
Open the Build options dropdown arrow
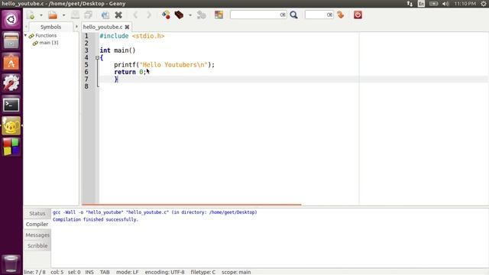(190, 15)
